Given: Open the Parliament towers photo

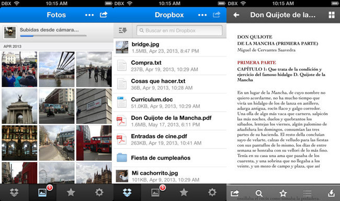Looking at the screenshot, I should point(94,173).
